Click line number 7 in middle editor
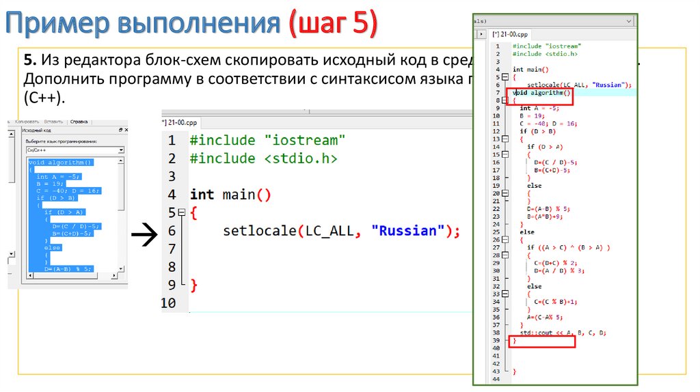 (172, 249)
